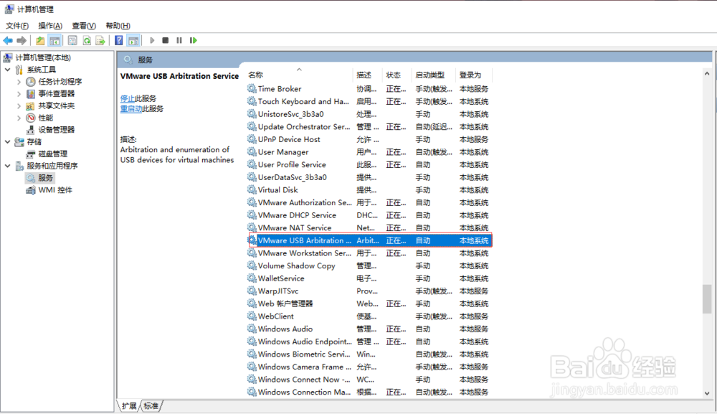The height and width of the screenshot is (414, 717).
Task: Select WMI 控件 in the tree
Action: pos(55,190)
